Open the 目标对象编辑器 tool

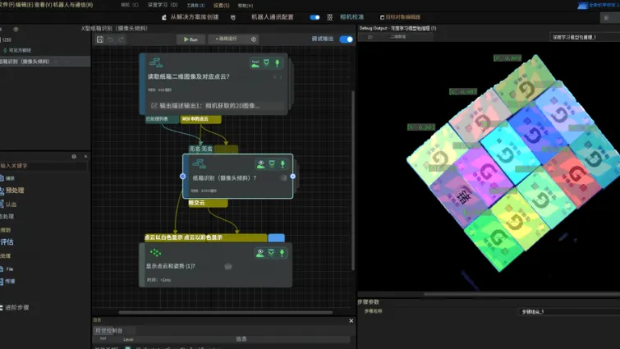(400, 17)
